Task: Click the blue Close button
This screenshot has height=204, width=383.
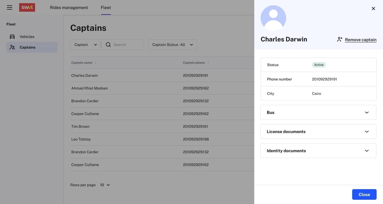Action: pos(364,194)
